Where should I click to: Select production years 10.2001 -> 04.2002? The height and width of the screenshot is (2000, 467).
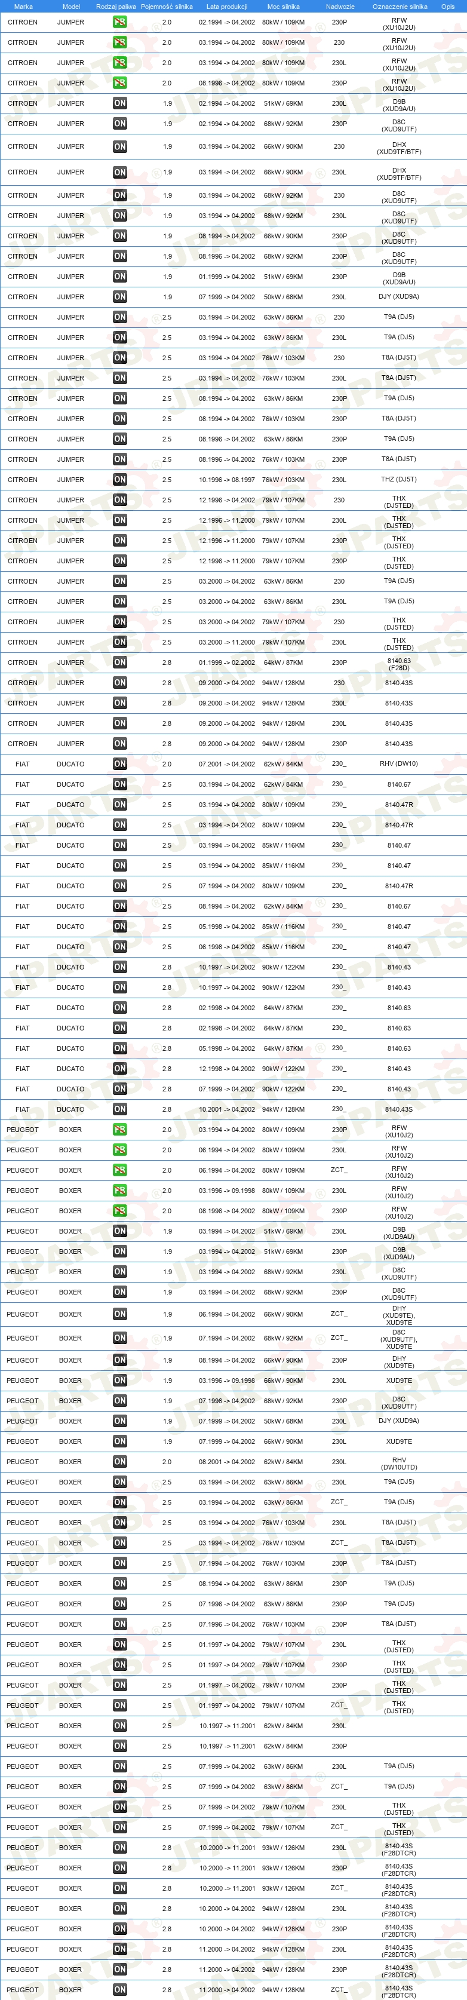click(x=226, y=1109)
